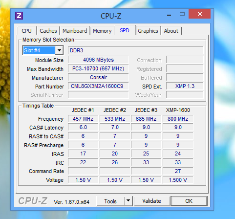Click the 7.0 CAS# Latency cell
235x219 pixels.
pos(115,127)
